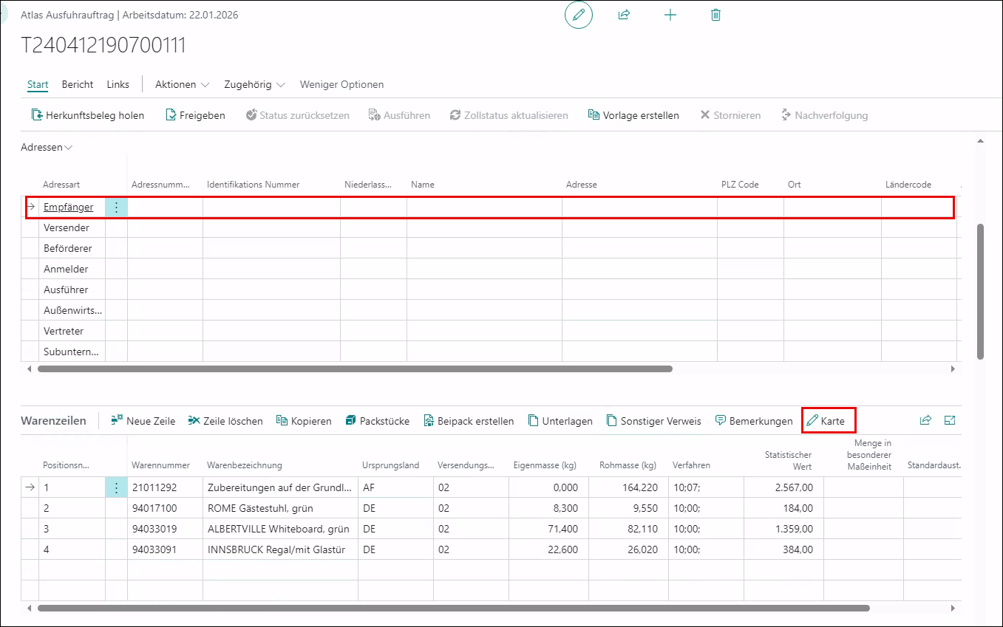Viewport: 1003px width, 627px height.
Task: Click Stornieren action
Action: [x=730, y=115]
